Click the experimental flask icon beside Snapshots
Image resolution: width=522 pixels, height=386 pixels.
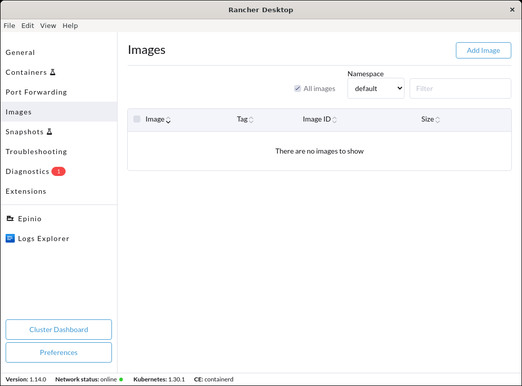[x=49, y=132]
